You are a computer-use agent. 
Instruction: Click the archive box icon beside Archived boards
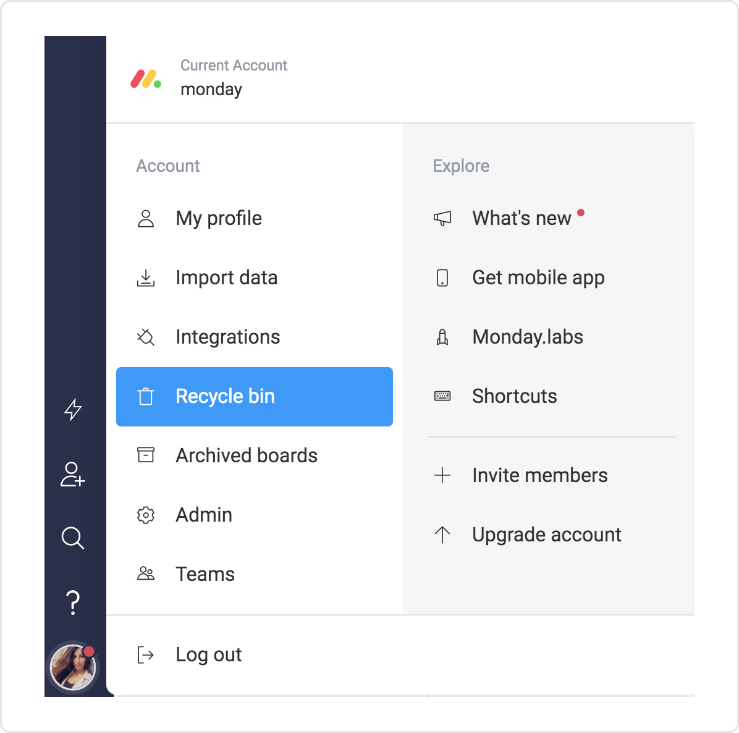point(146,455)
